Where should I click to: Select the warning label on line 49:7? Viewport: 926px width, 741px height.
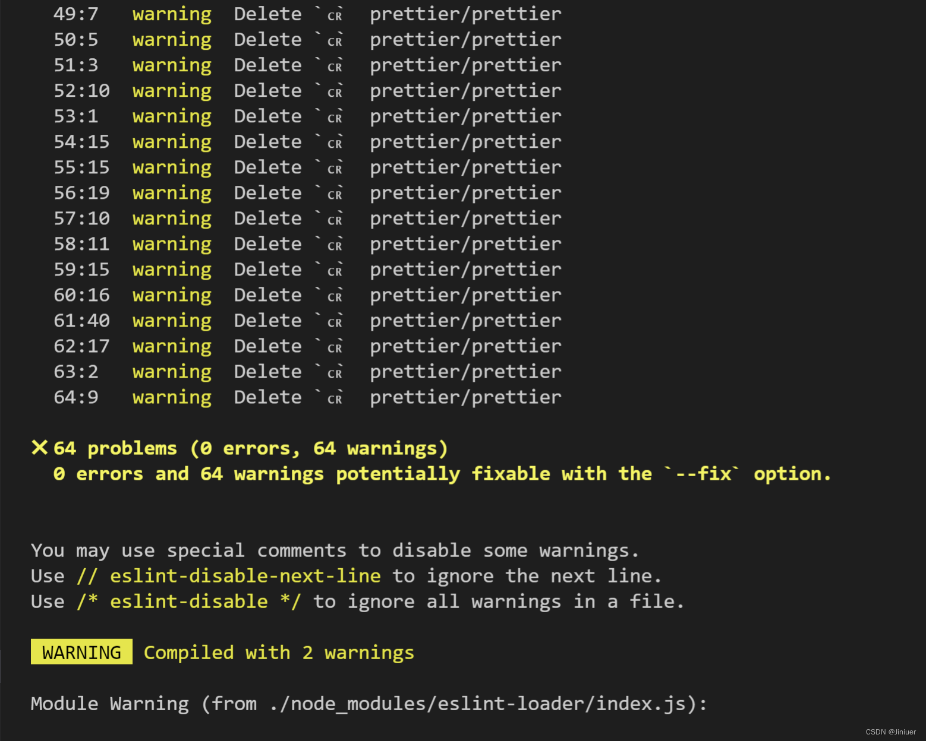tap(171, 14)
